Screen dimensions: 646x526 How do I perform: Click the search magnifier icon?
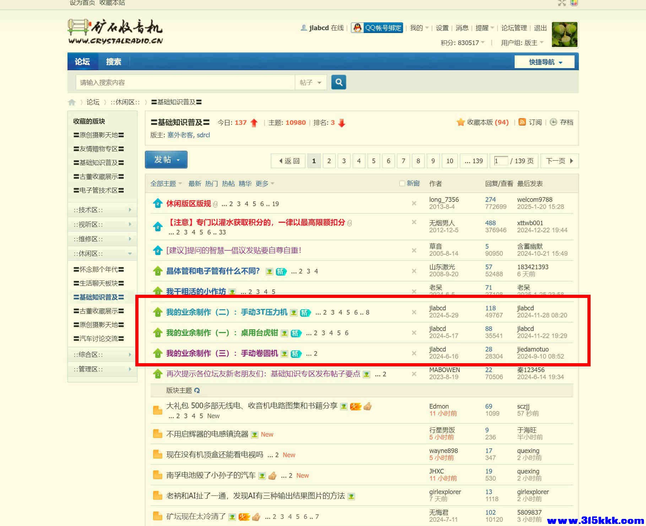(x=338, y=82)
